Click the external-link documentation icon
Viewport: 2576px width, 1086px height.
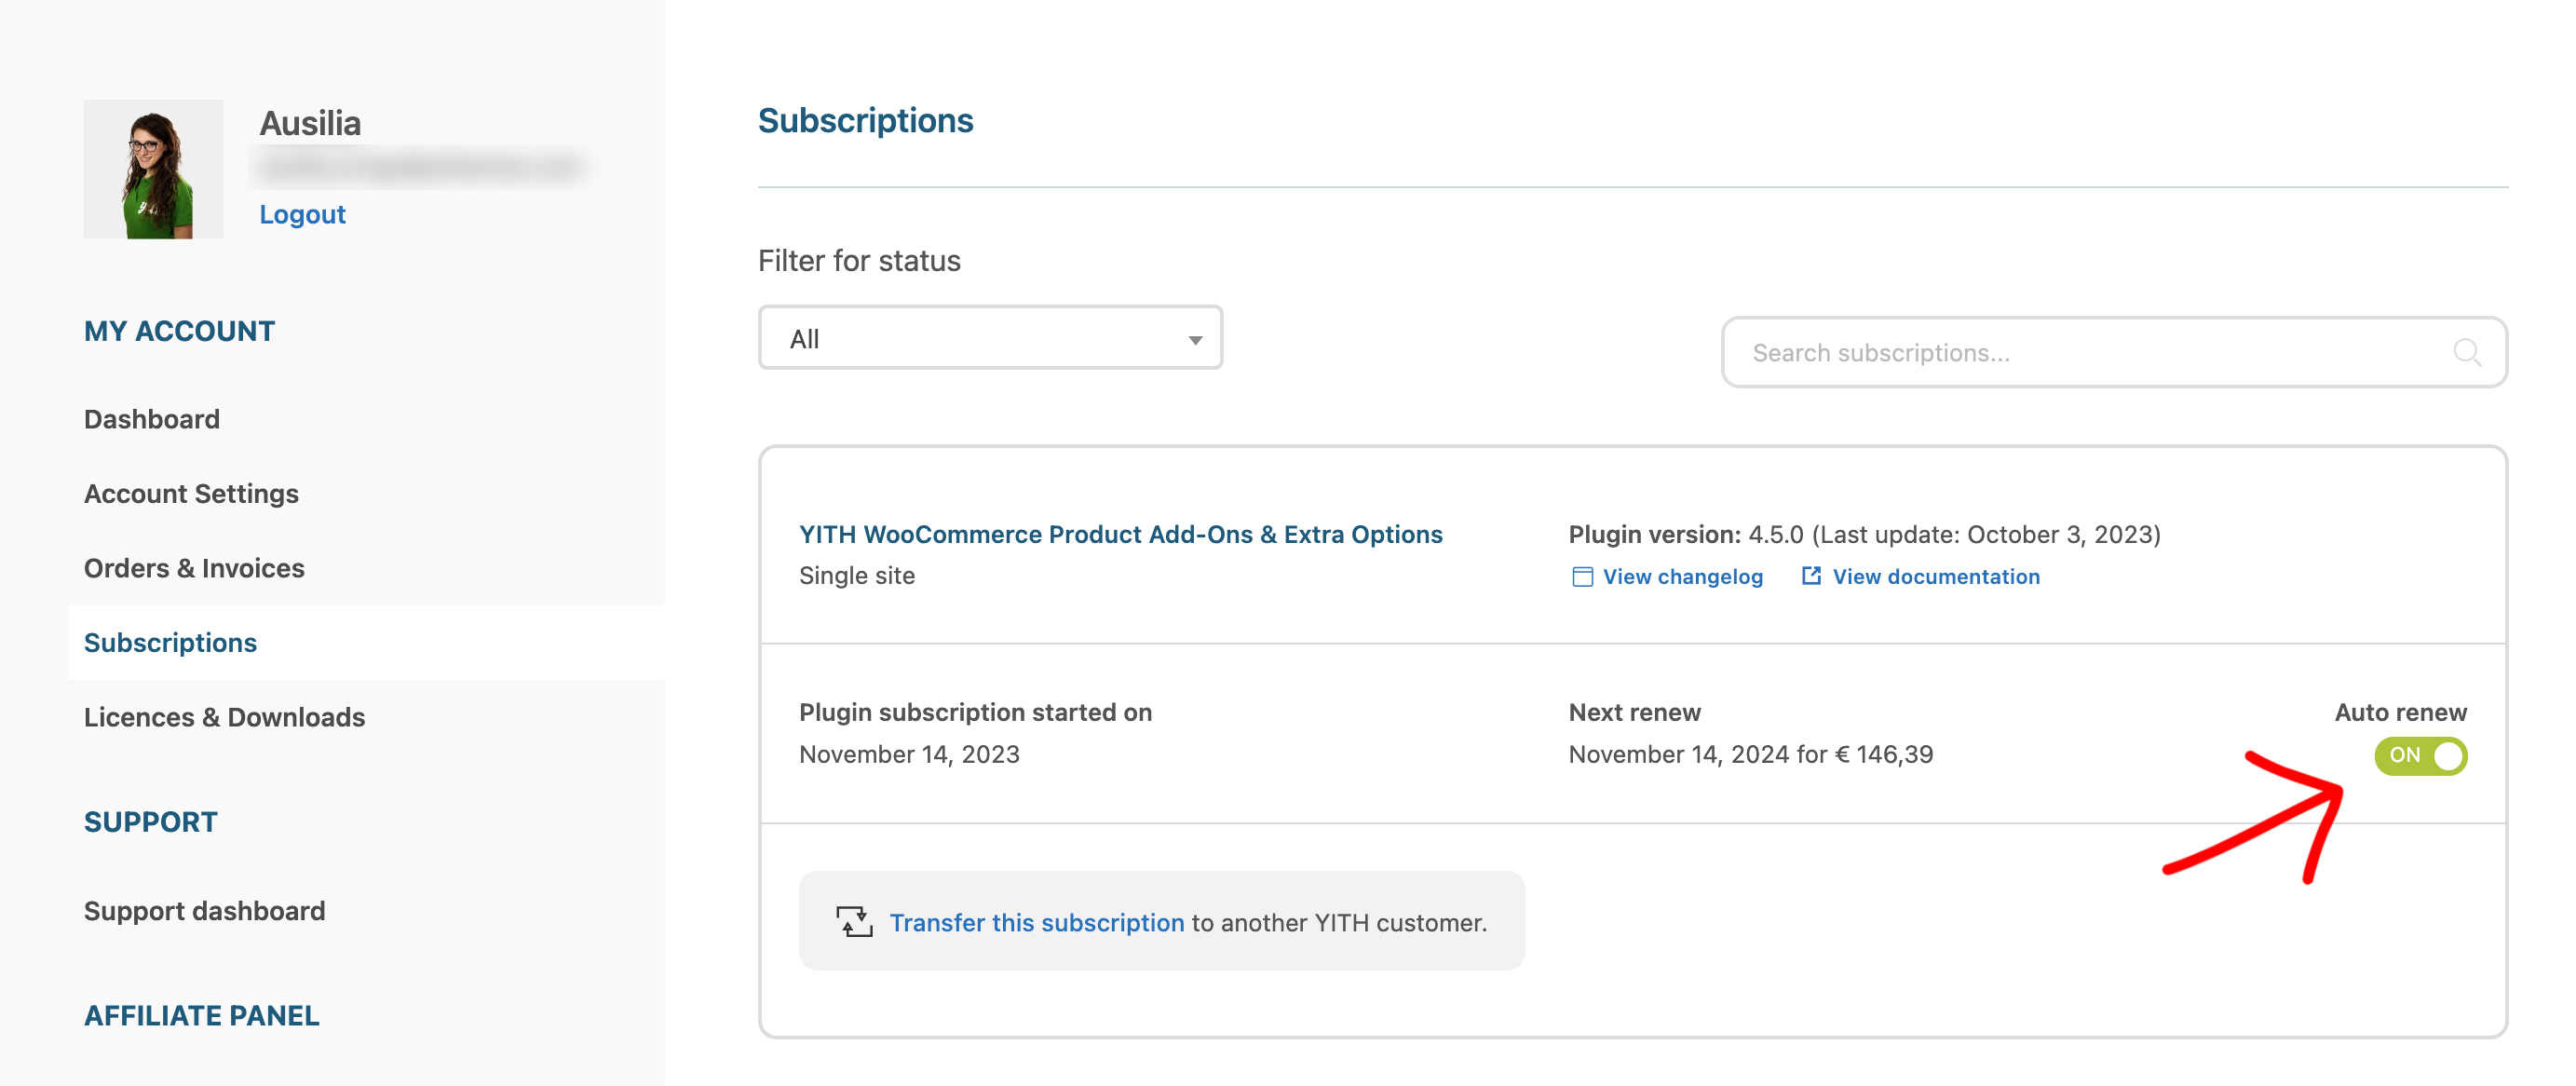tap(1811, 576)
